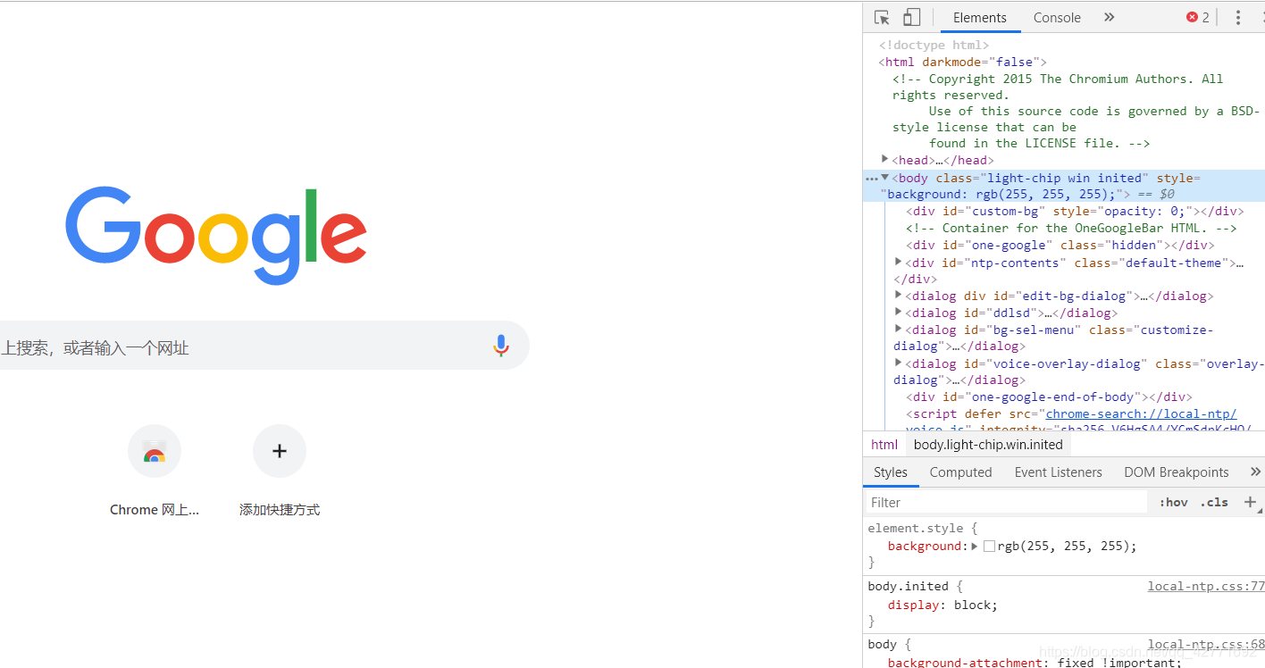Expand the voice-overlay-dialog node
Viewport: 1265px width, 668px height.
[x=899, y=363]
